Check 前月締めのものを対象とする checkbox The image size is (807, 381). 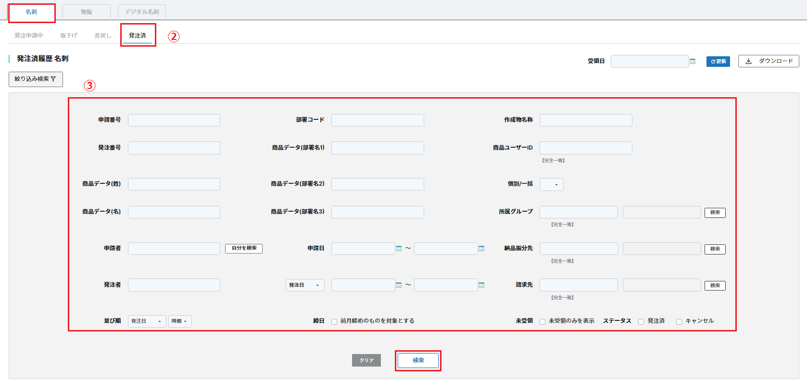click(x=334, y=322)
